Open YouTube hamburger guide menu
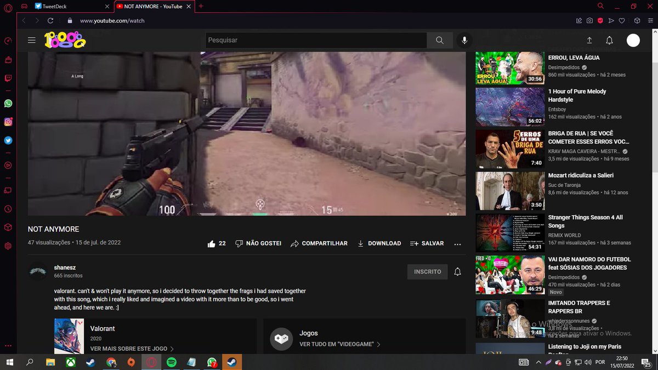The image size is (658, 370). click(x=32, y=40)
